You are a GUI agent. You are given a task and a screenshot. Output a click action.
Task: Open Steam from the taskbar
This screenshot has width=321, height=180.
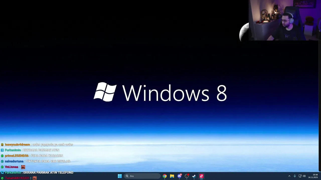click(194, 176)
